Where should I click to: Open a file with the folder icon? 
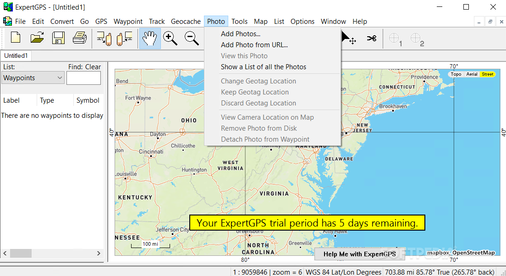37,38
